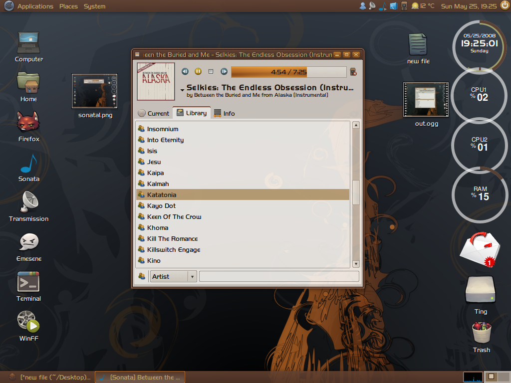Image resolution: width=511 pixels, height=383 pixels.
Task: Open the Places menu
Action: click(68, 6)
